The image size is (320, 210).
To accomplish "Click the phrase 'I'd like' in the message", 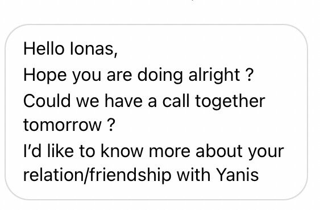I will pyautogui.click(x=48, y=151).
